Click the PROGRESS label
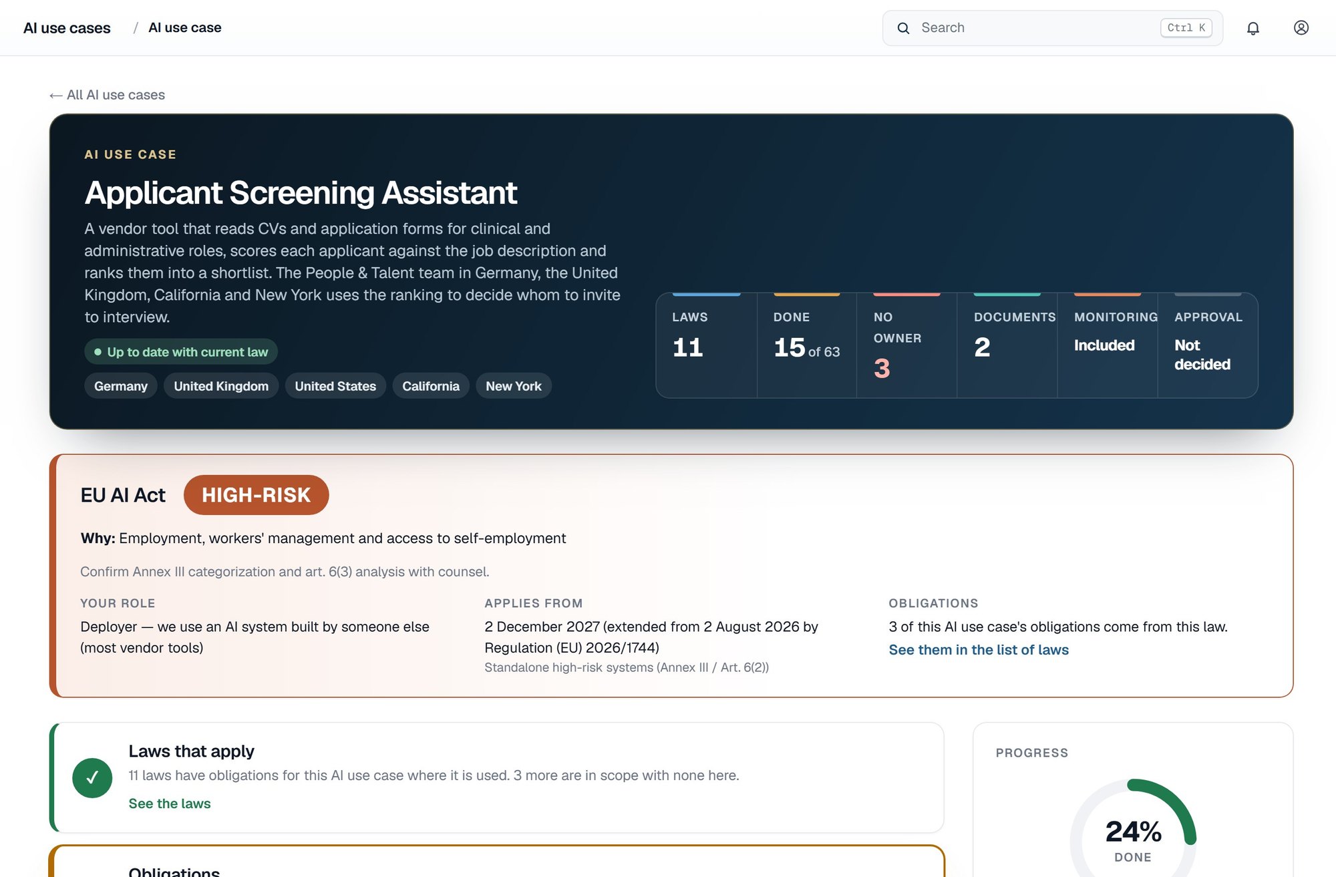The image size is (1336, 877). [1032, 753]
